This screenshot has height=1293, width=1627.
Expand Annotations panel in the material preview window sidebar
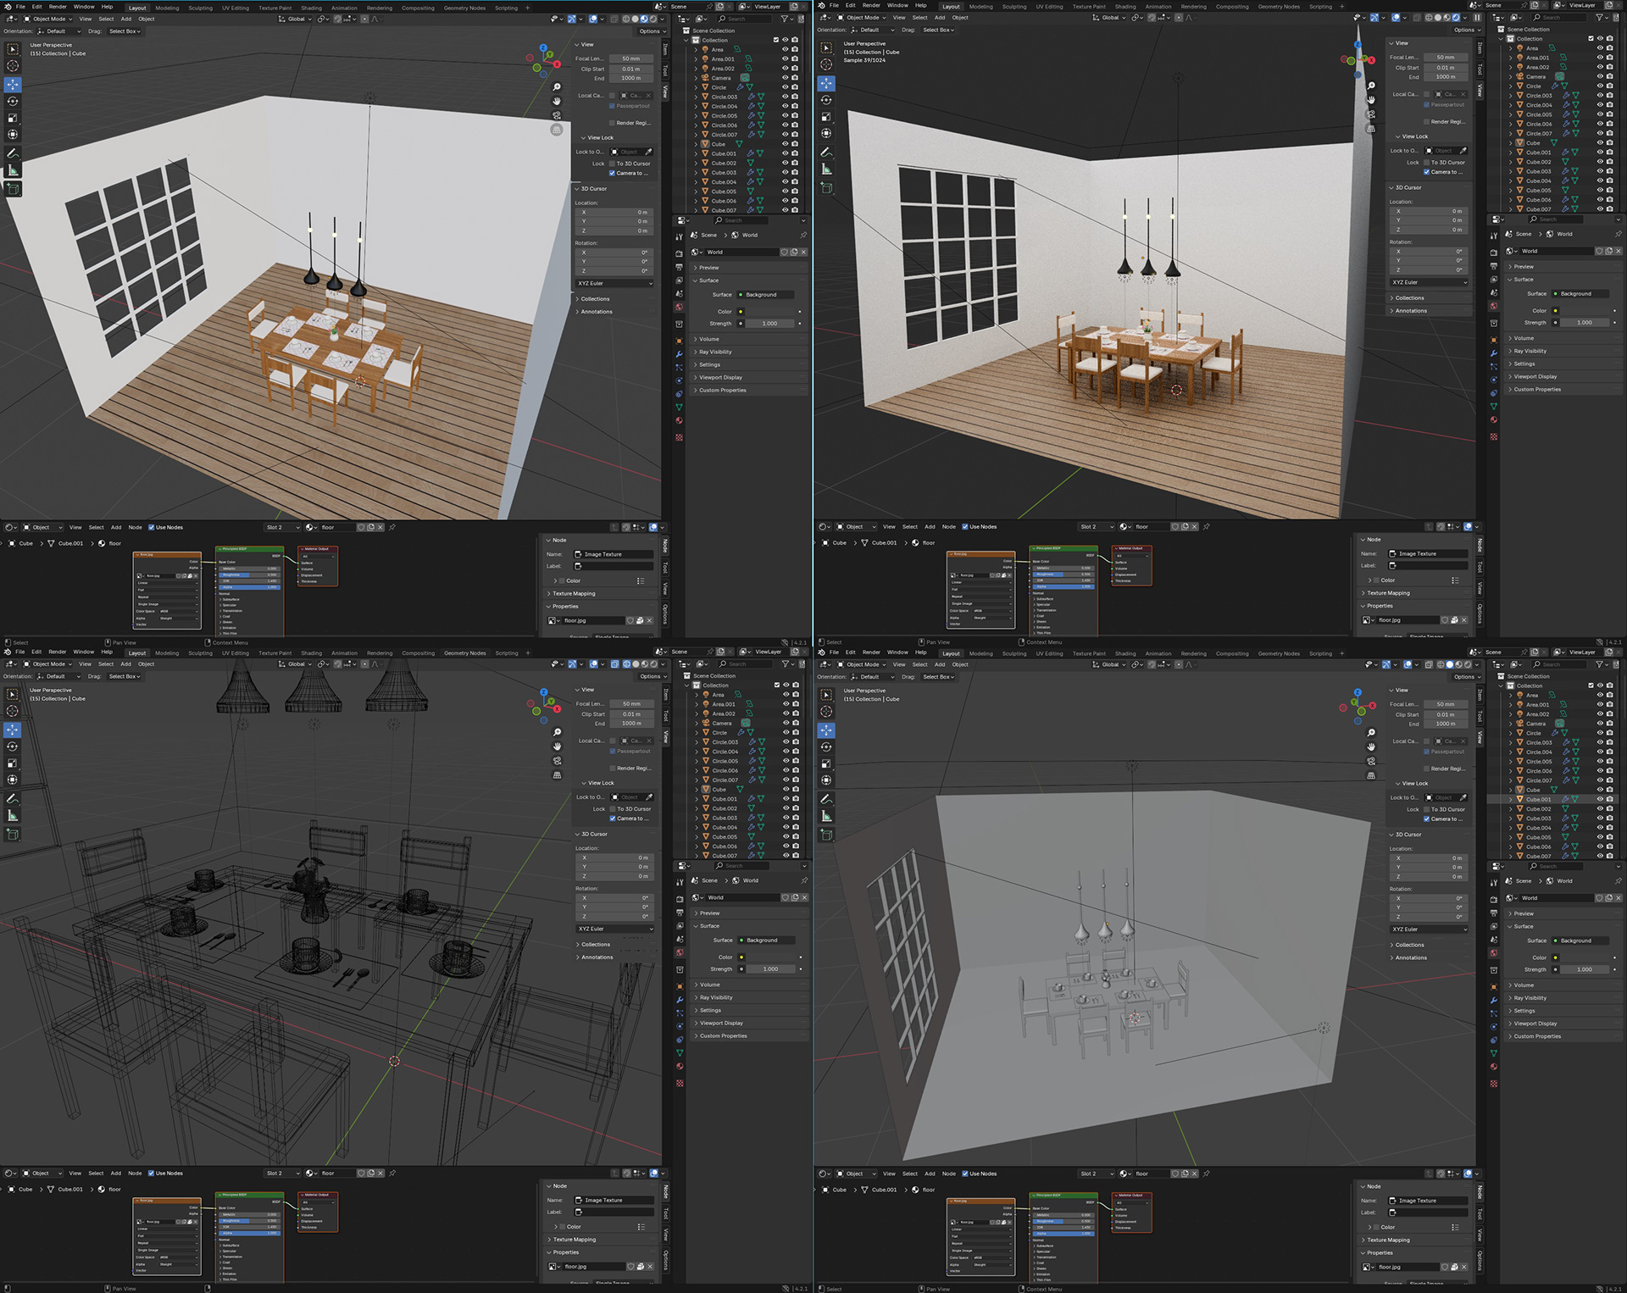(x=597, y=312)
